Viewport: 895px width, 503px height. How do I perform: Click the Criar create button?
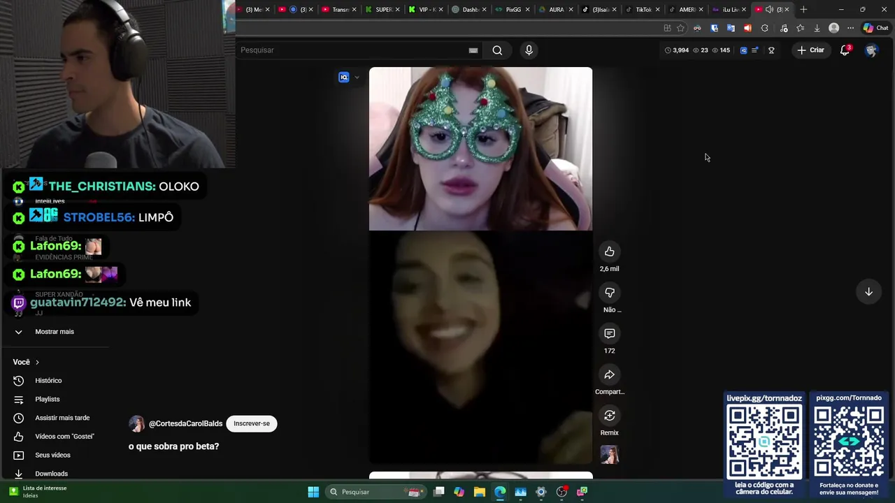click(810, 50)
